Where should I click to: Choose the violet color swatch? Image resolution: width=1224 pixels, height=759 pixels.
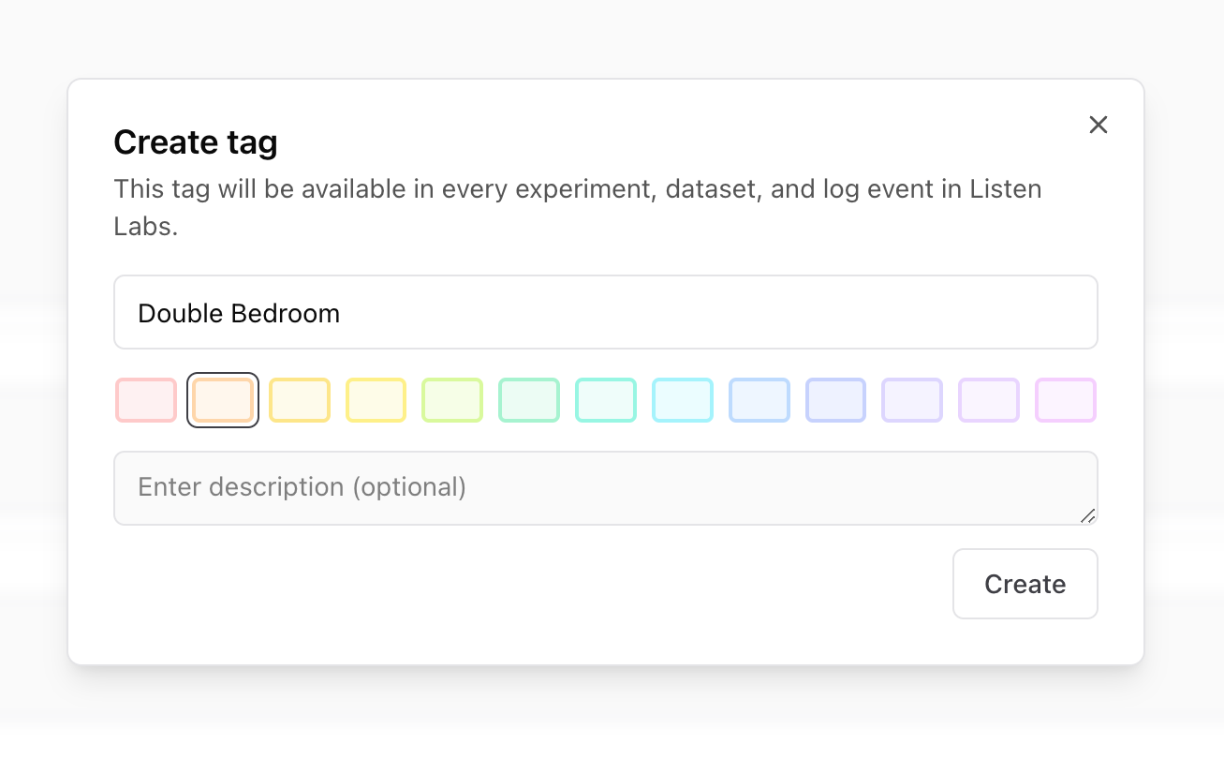tap(912, 400)
